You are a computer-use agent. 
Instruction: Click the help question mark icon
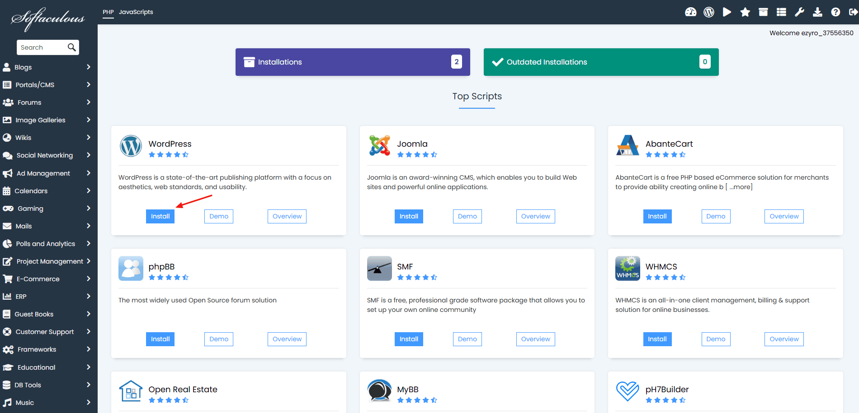835,12
